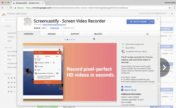The image size is (176, 108).
Task: Select the top star rating filter
Action: [5, 78]
